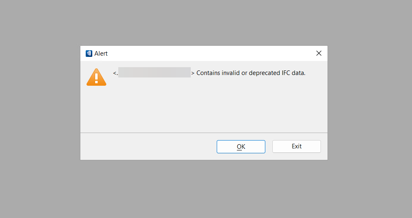Confirm the alert with the OK button

tap(241, 146)
